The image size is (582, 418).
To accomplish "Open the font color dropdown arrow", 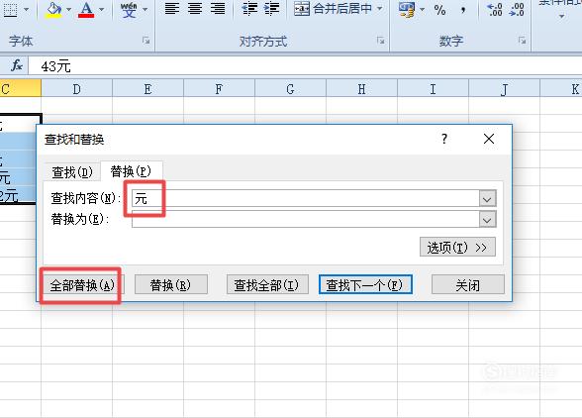I will tap(102, 9).
